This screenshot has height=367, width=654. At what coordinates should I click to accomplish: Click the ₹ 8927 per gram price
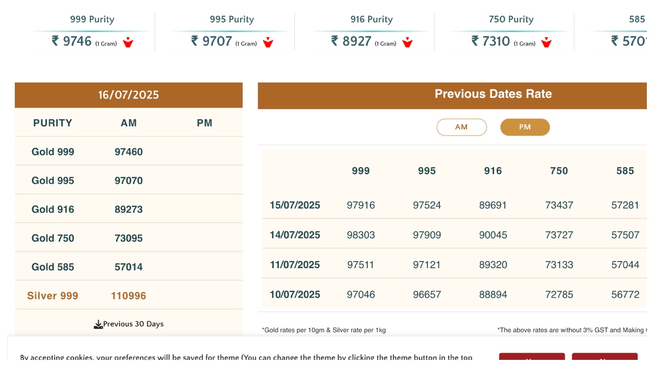pyautogui.click(x=352, y=41)
